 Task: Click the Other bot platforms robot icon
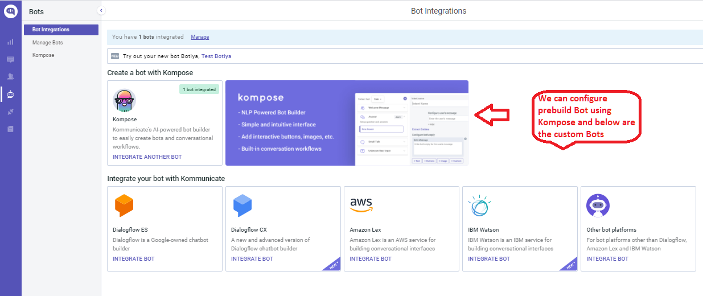click(598, 205)
